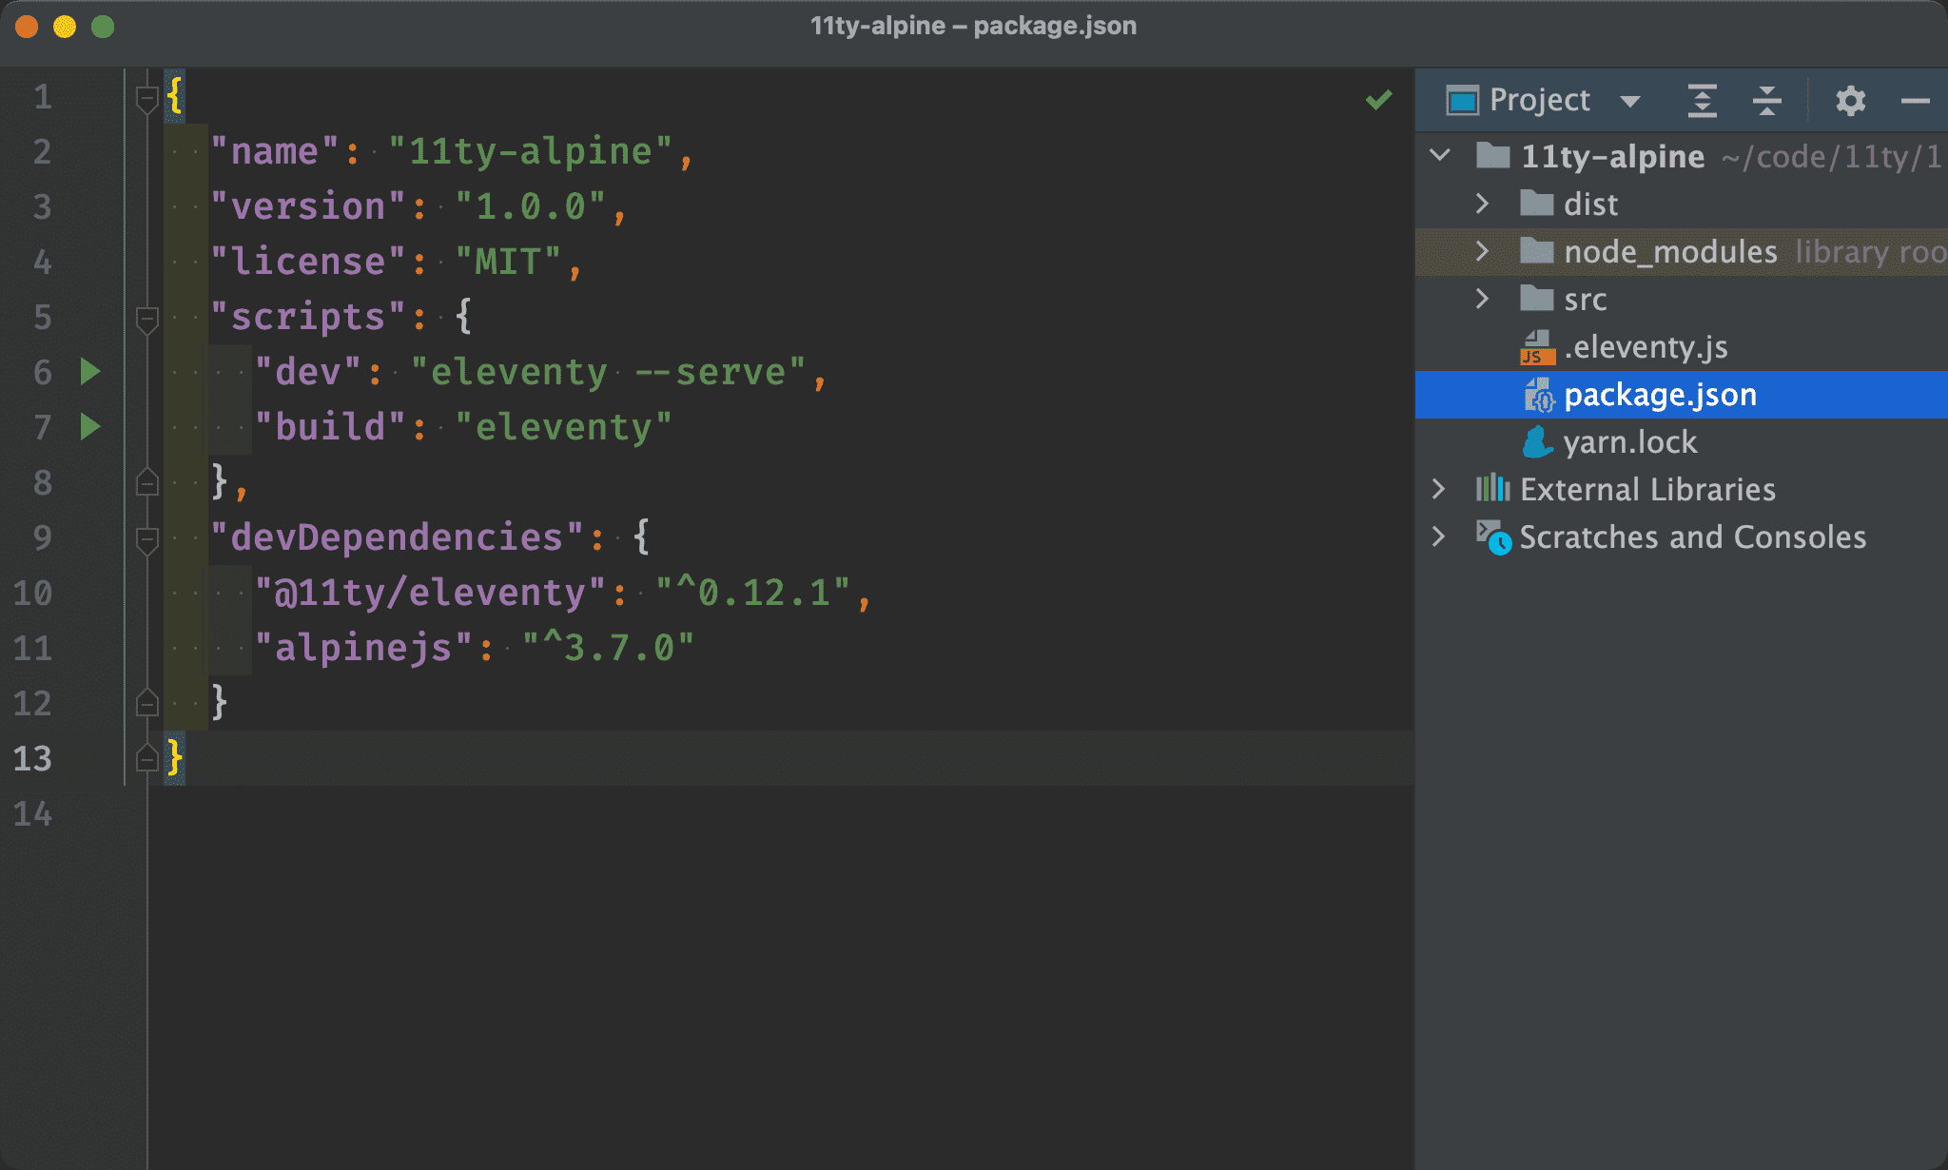Click line number 14 in gutter
The width and height of the screenshot is (1948, 1170).
point(32,813)
